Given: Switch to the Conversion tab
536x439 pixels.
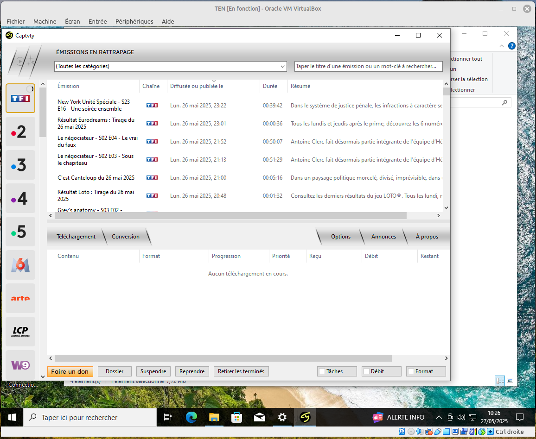Looking at the screenshot, I should [x=126, y=237].
